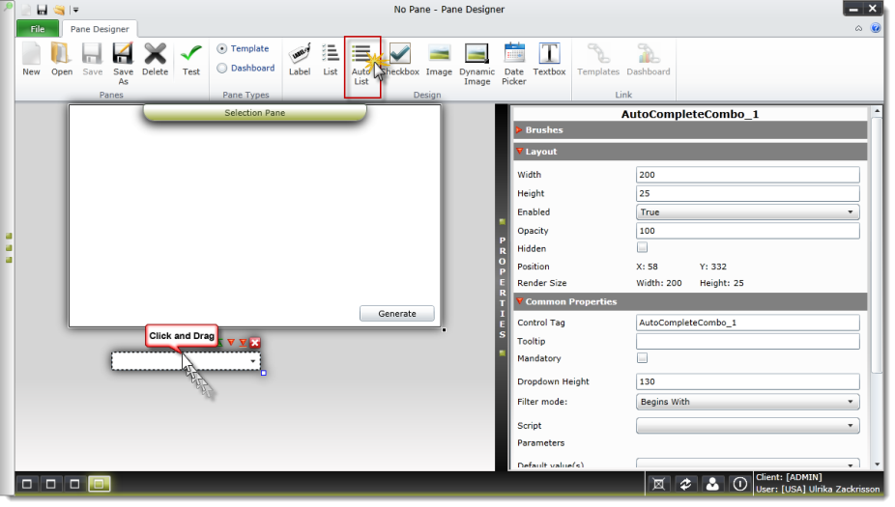Image resolution: width=895 pixels, height=507 pixels.
Task: Open the quick access toolbar customize arrow
Action: [x=75, y=10]
